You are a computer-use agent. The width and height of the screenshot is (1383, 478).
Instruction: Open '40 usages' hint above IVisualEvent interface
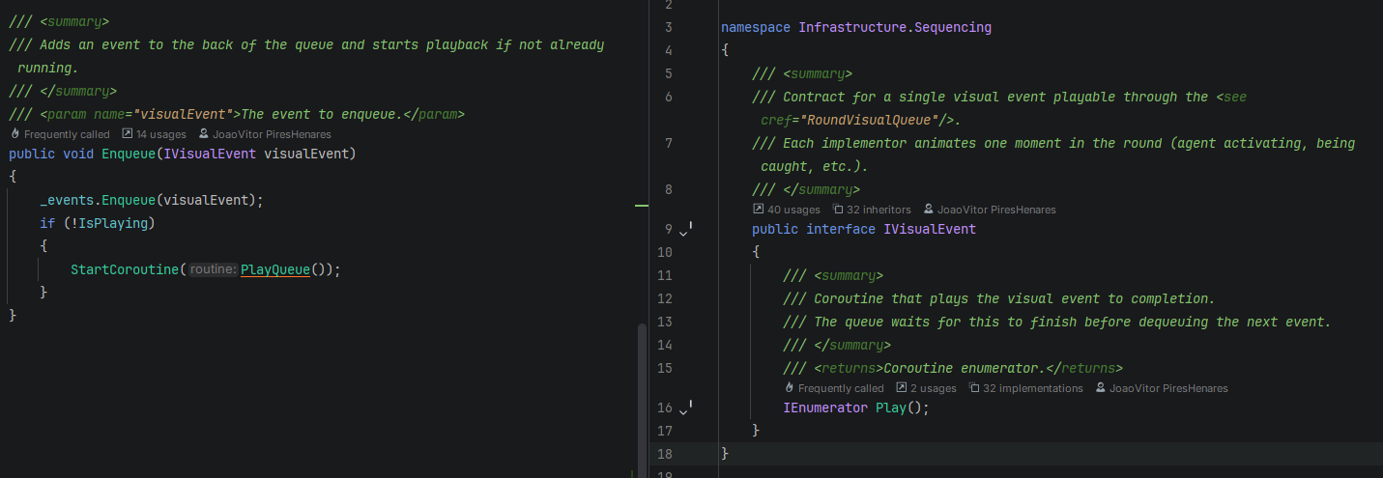click(786, 210)
